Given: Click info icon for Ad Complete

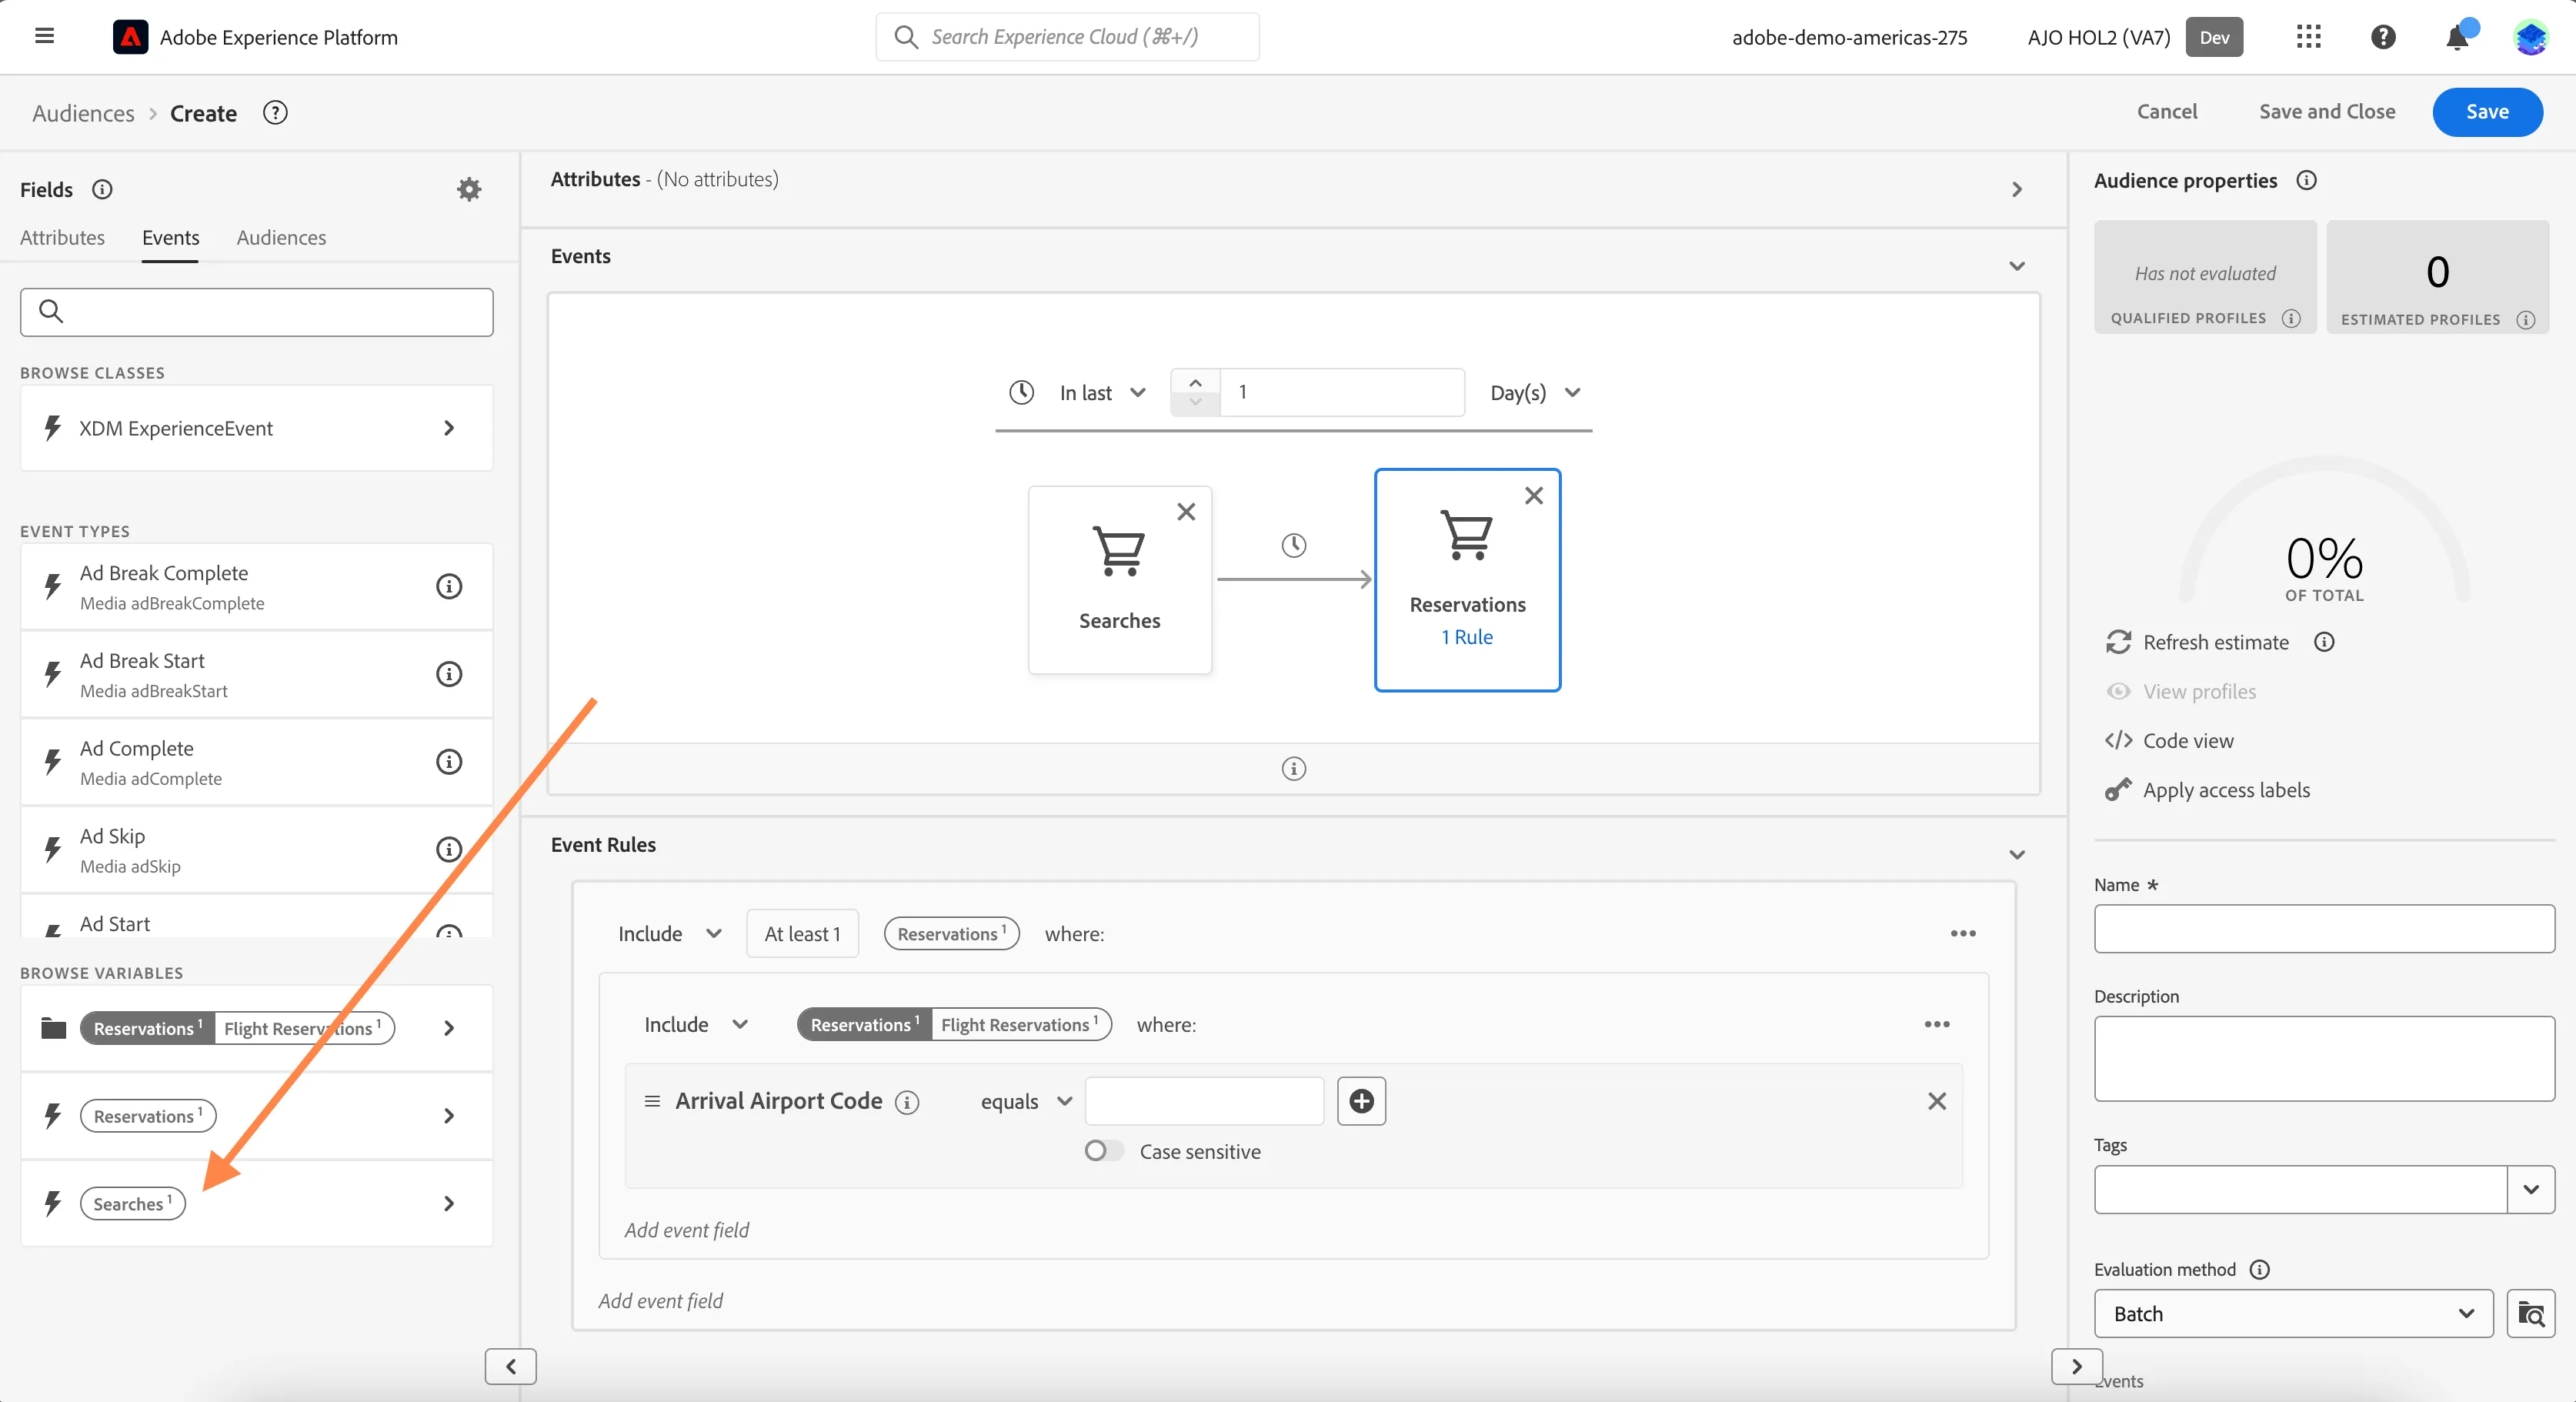Looking at the screenshot, I should (449, 762).
